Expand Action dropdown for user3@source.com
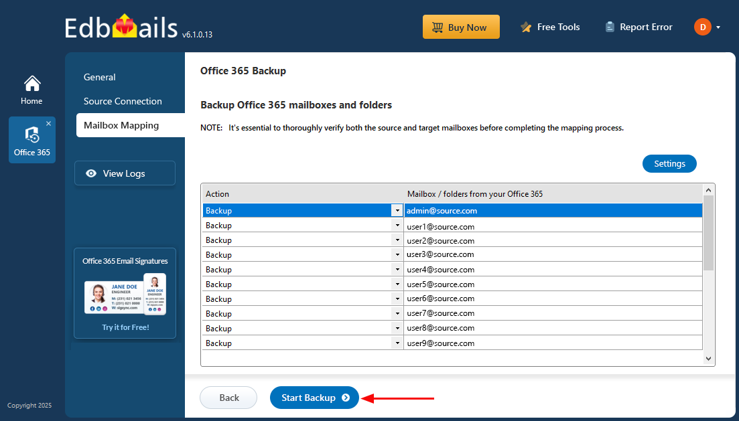This screenshot has width=739, height=421. click(397, 255)
